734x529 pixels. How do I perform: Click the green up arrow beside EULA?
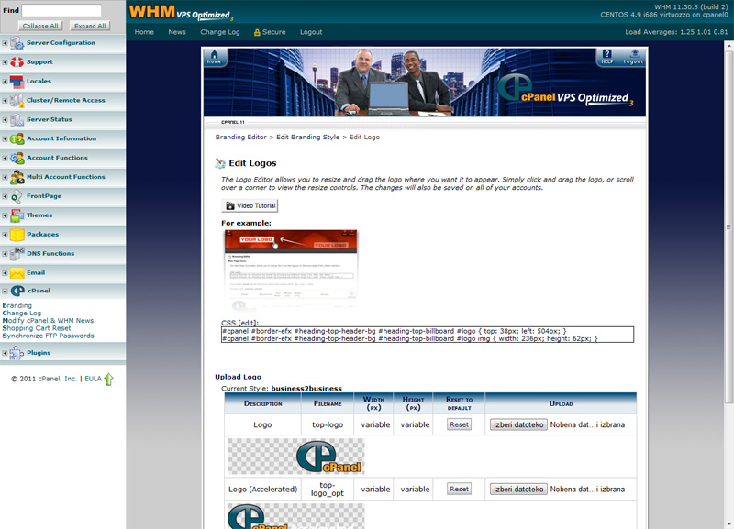(x=108, y=379)
